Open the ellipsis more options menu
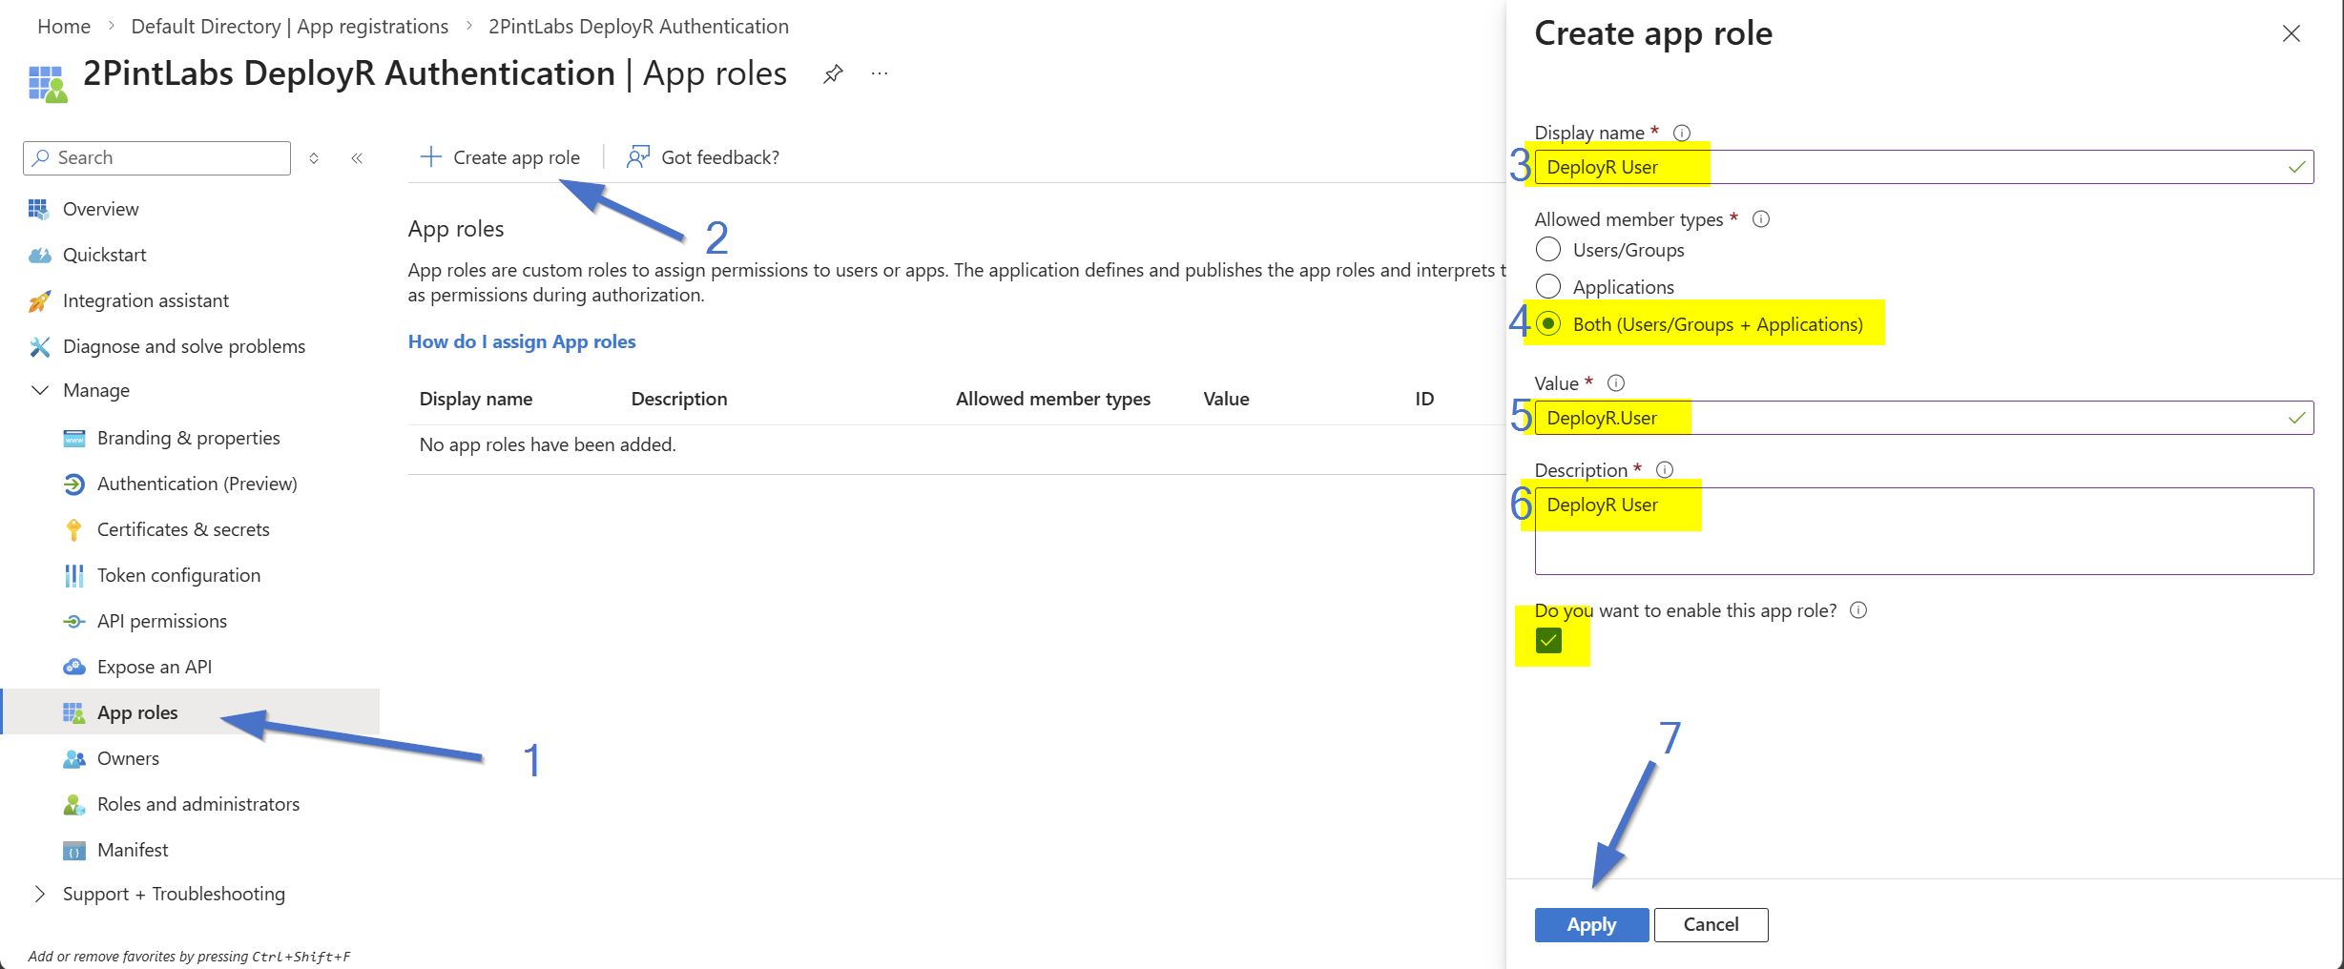This screenshot has width=2344, height=969. tap(880, 73)
